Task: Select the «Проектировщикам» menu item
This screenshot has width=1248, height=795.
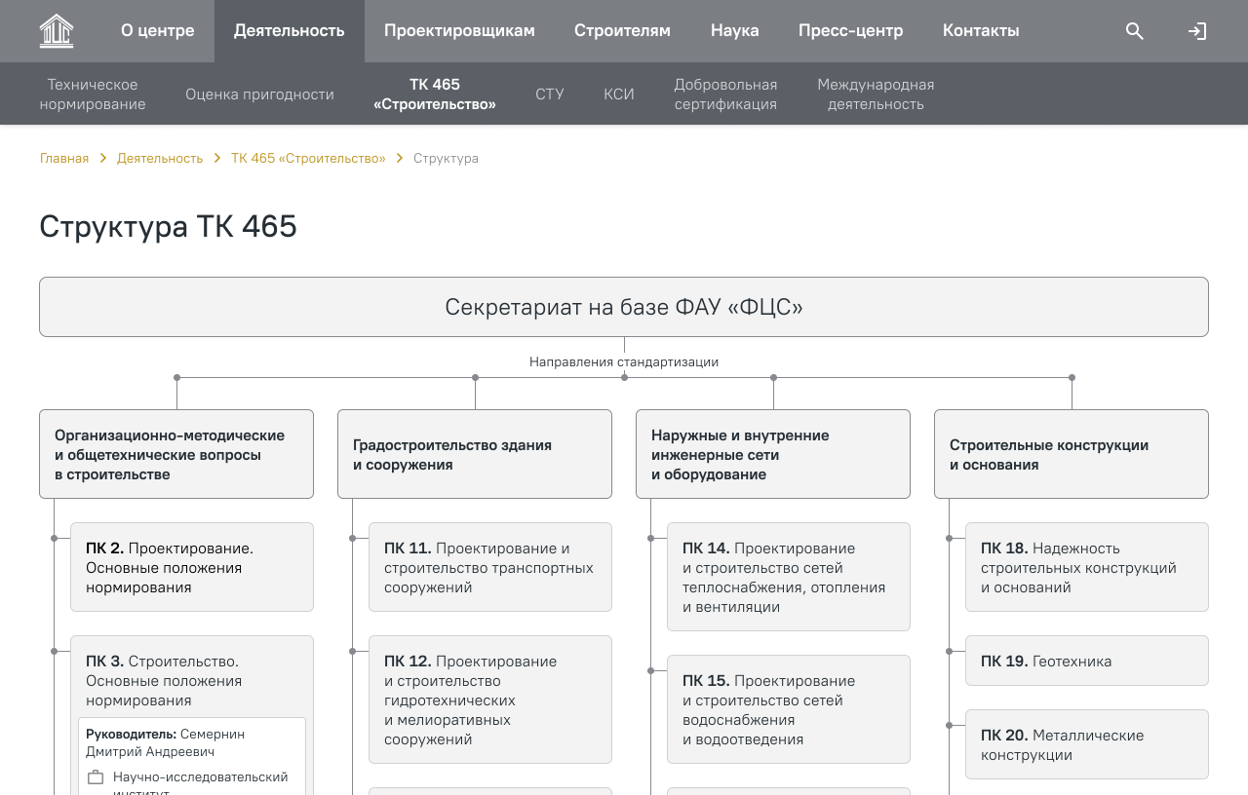Action: (459, 31)
